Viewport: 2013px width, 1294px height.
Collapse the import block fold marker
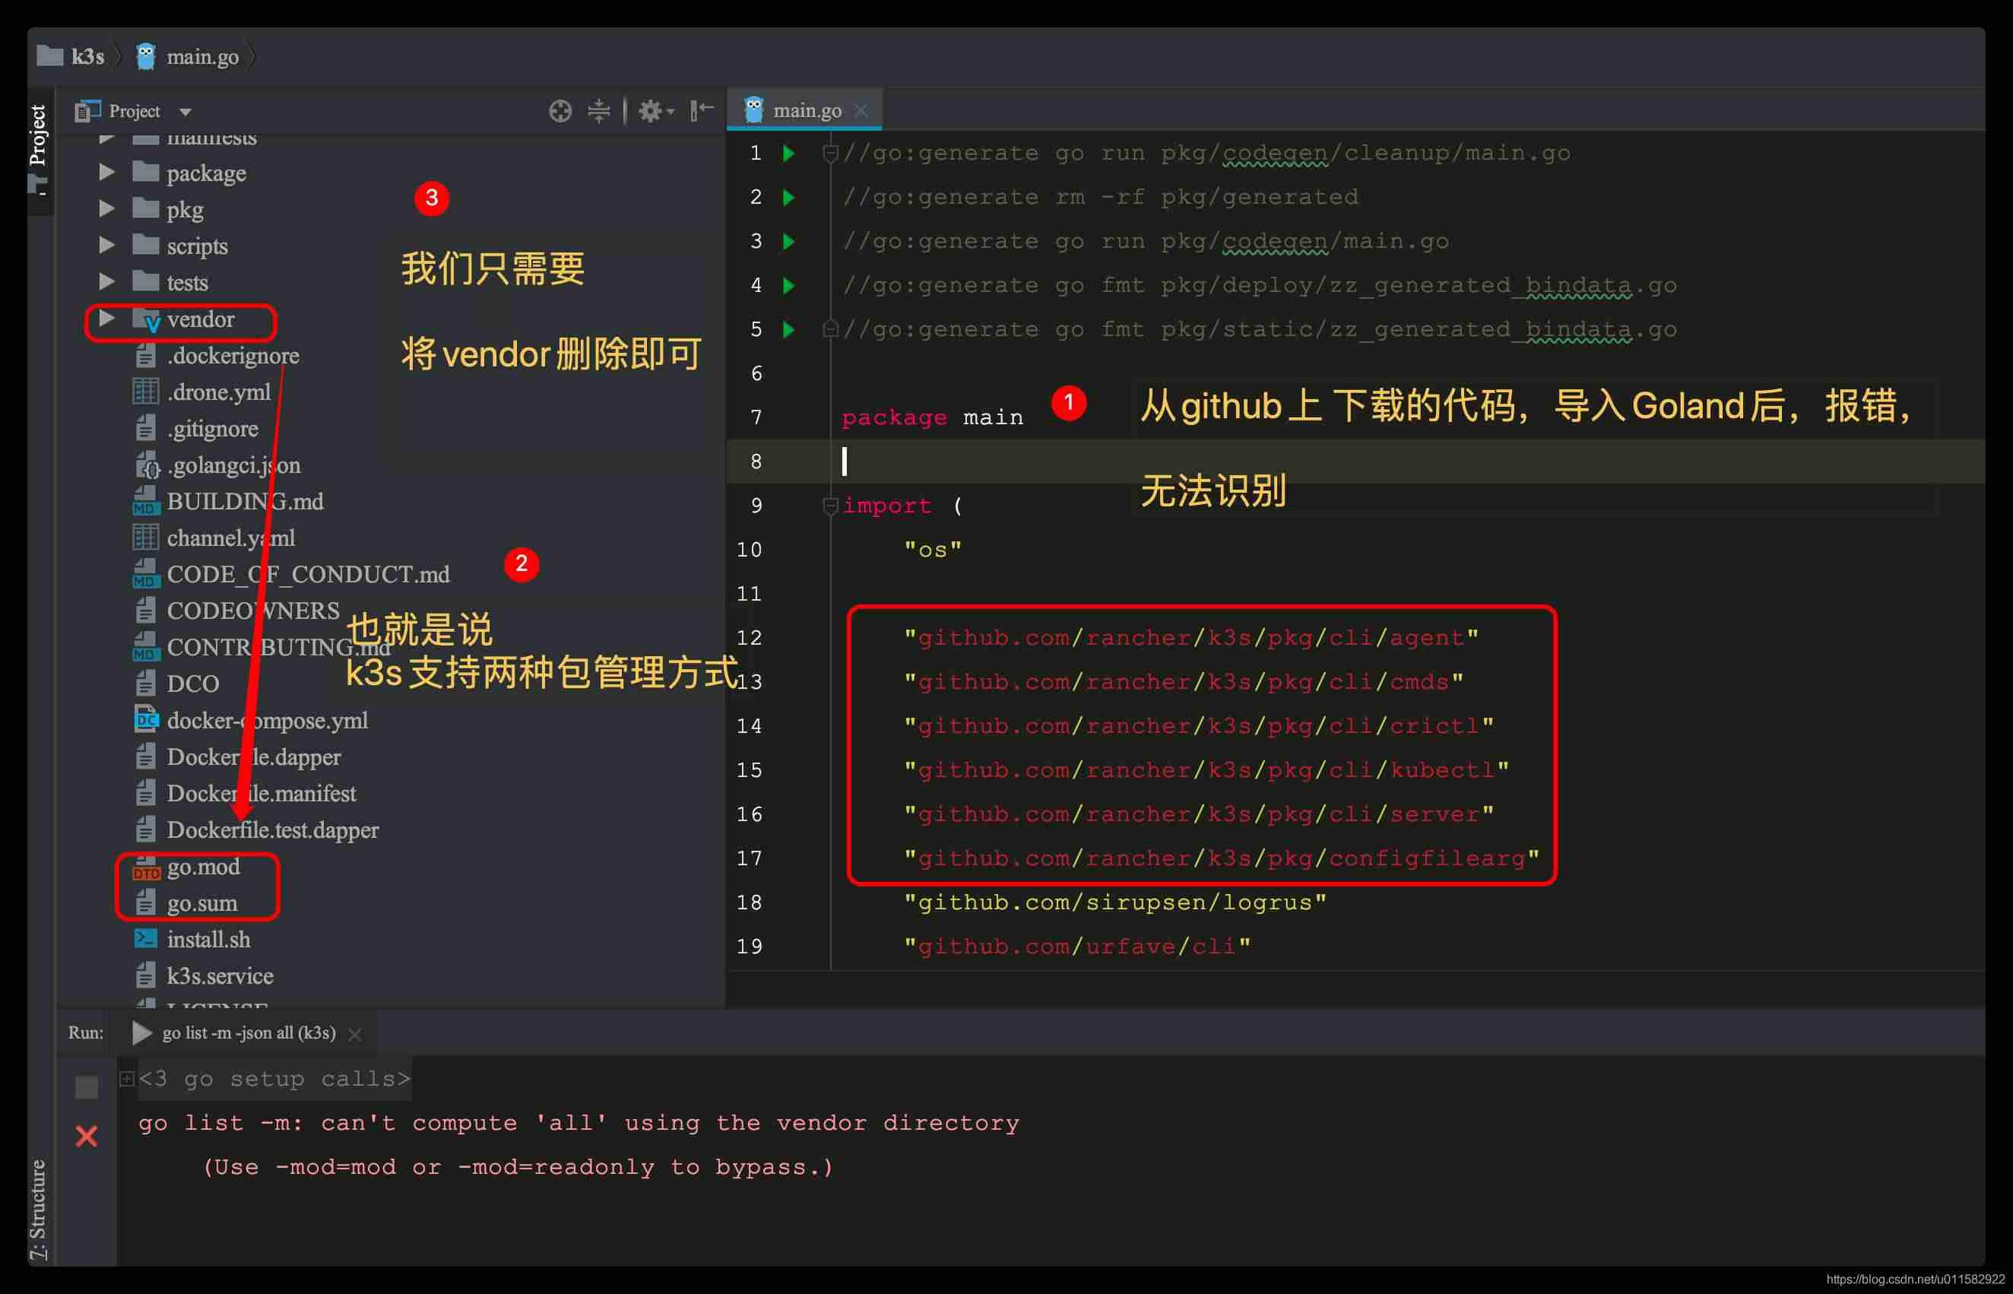[830, 505]
